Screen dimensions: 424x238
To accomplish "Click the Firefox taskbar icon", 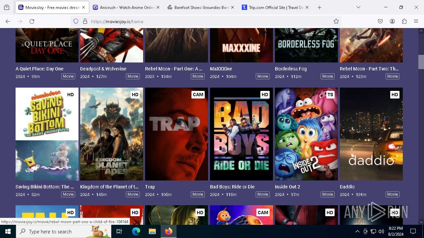I will pos(169,231).
